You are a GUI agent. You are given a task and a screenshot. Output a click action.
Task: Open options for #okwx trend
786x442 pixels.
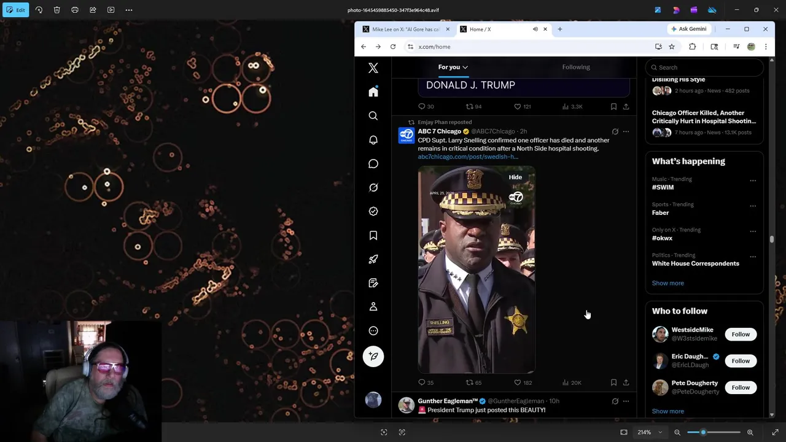[753, 231]
